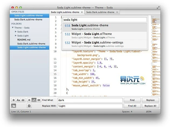Toggle whole word matching option
170x127 pixels.
point(23,100)
